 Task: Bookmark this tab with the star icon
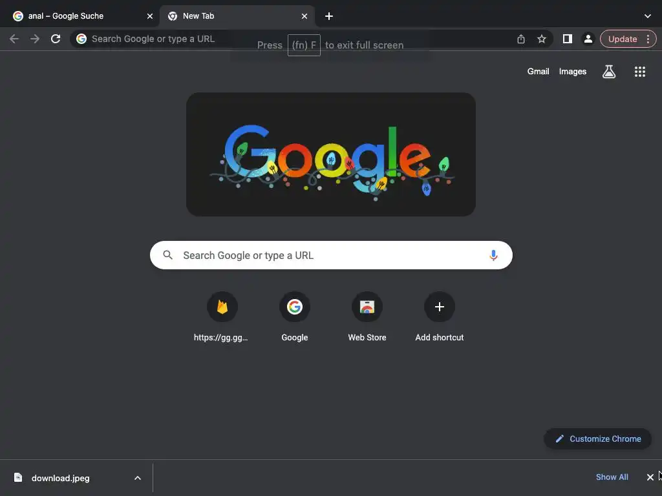pos(542,39)
